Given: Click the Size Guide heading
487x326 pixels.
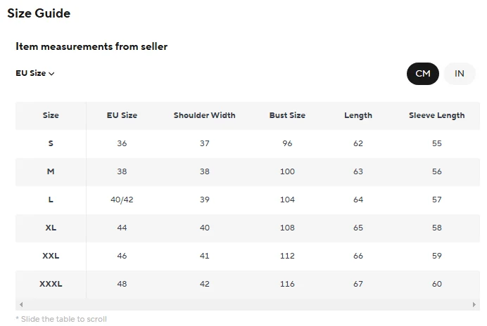Looking at the screenshot, I should (x=39, y=13).
